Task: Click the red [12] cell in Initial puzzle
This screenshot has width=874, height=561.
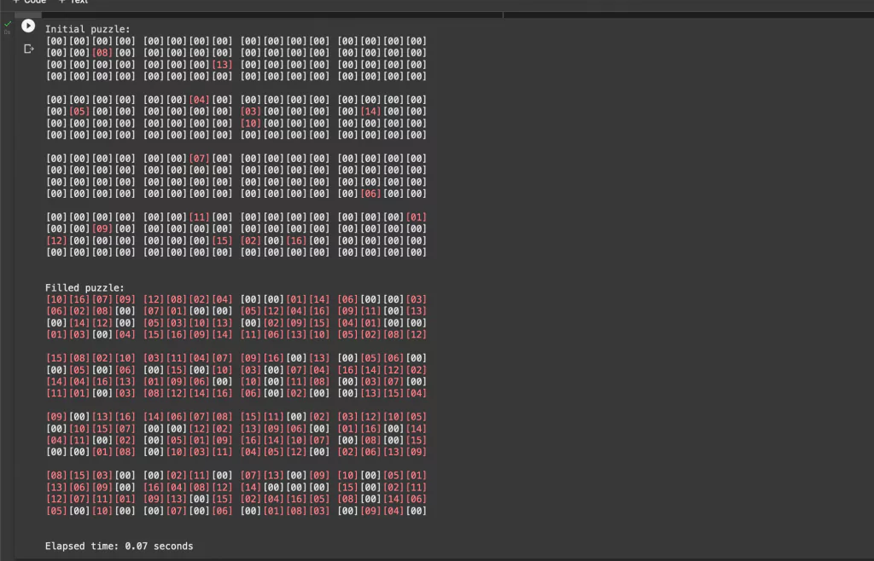Action: coord(56,240)
